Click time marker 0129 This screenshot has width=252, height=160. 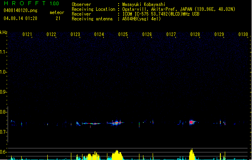(219, 34)
